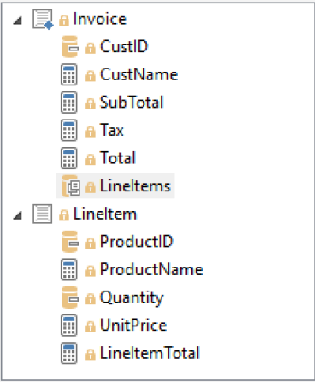
Task: Select the Invoice entity label
Action: 100,20
